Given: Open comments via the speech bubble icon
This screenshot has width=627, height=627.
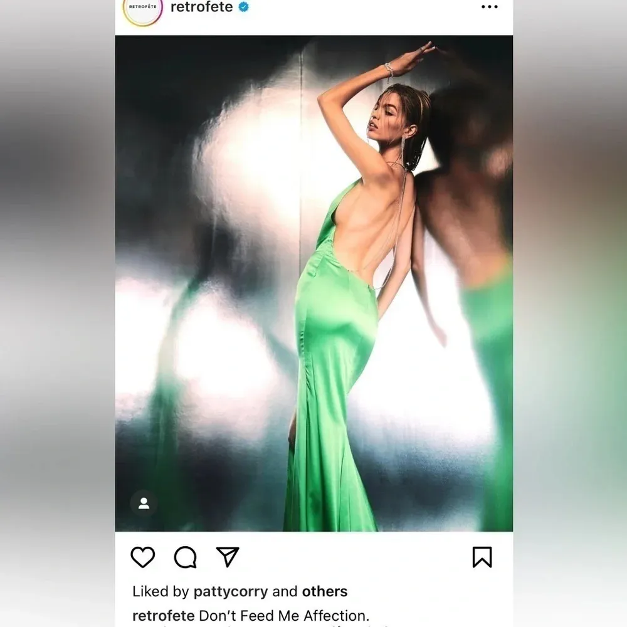Looking at the screenshot, I should pyautogui.click(x=185, y=557).
